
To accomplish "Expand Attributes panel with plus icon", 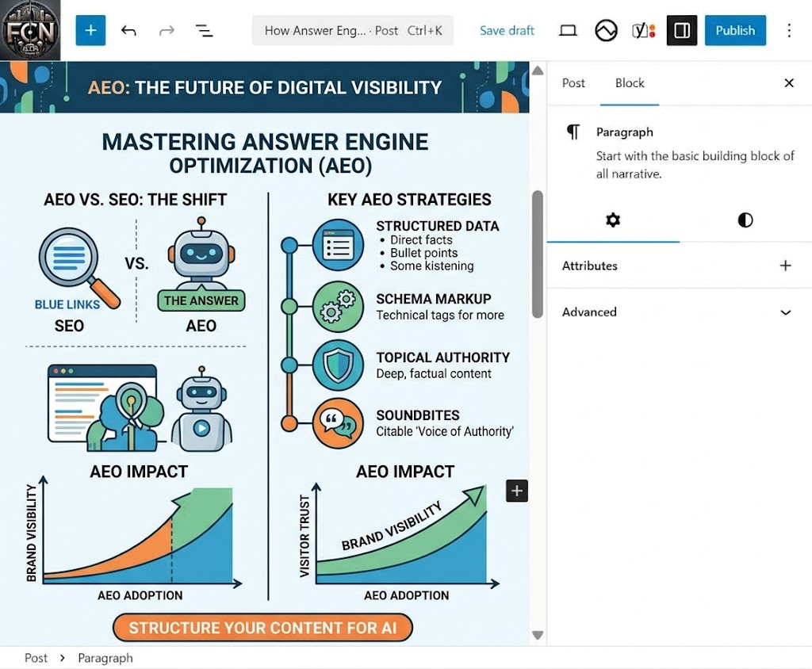I will coord(785,266).
